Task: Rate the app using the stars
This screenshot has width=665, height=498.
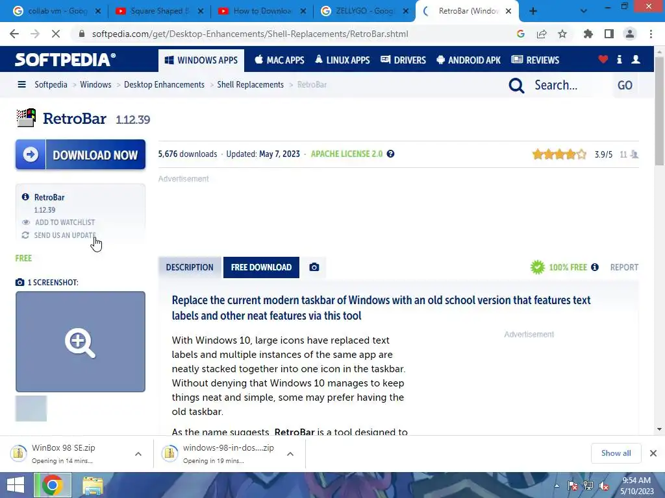Action: tap(559, 154)
